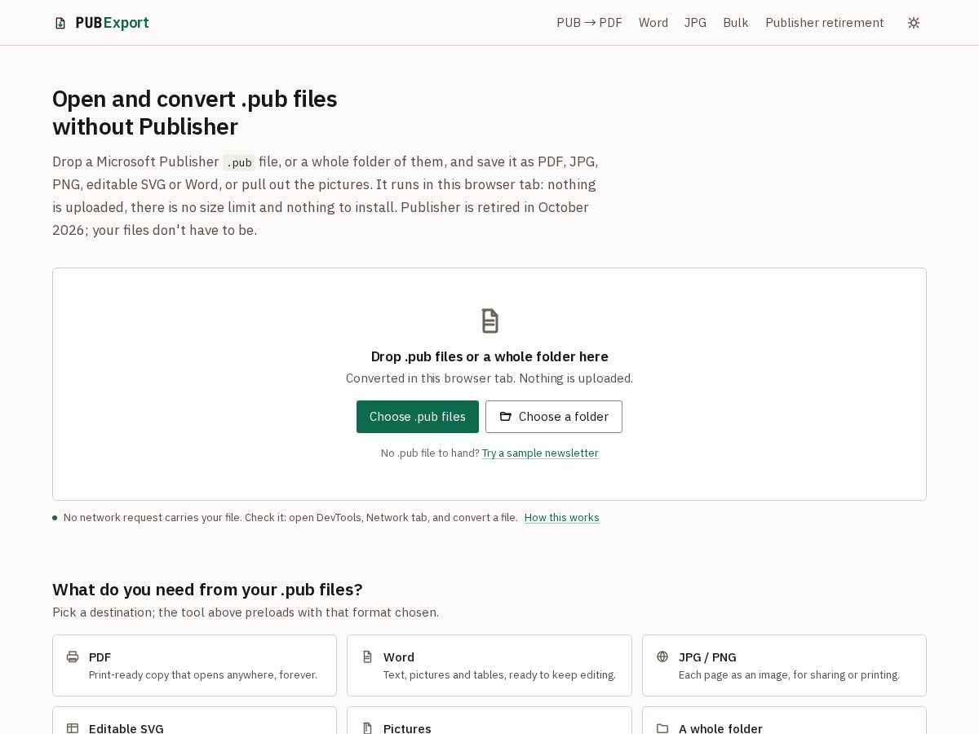The width and height of the screenshot is (979, 734).
Task: Select the Pictures destination card
Action: (489, 721)
